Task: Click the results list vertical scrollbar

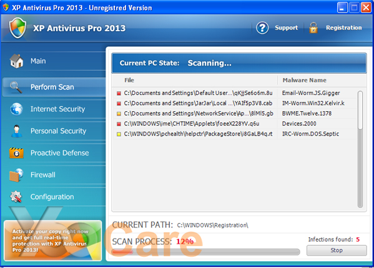Action: 360,149
